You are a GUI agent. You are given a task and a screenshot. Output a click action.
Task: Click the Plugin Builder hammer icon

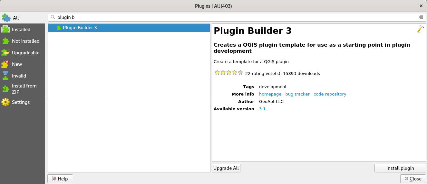click(420, 29)
